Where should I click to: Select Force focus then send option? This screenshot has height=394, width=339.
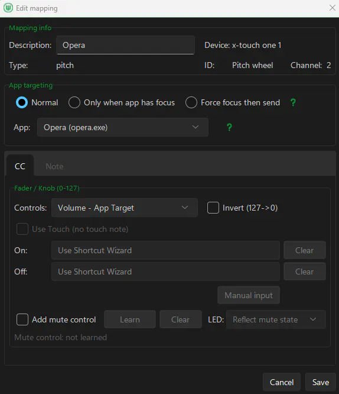(191, 102)
